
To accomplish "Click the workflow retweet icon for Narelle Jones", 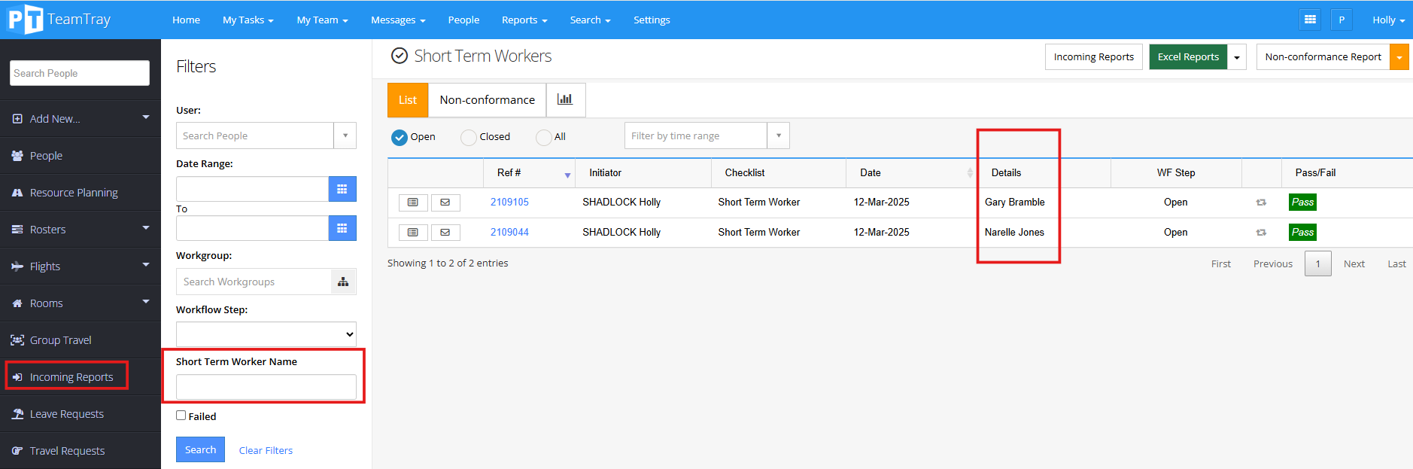I will 1261,233.
